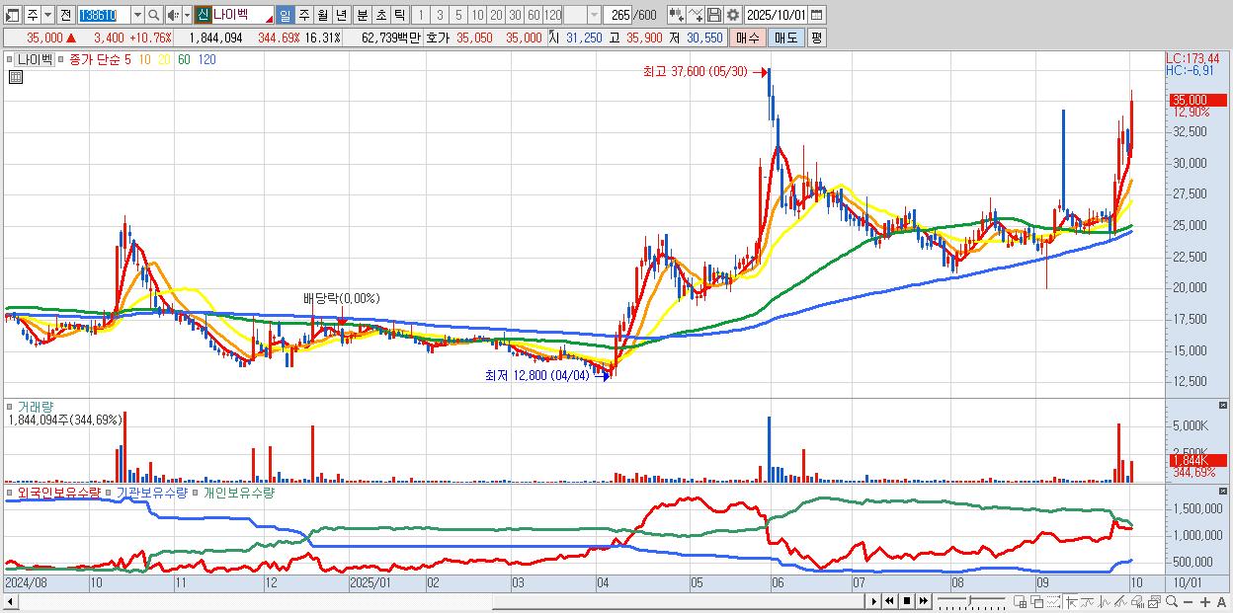Image resolution: width=1233 pixels, height=613 pixels.
Task: Click the speaker sound icon
Action: point(173,16)
